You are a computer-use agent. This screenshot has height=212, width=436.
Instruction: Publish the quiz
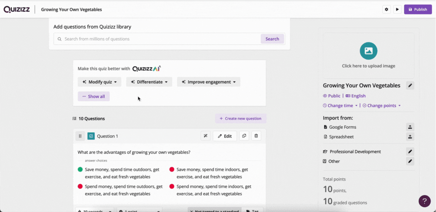[418, 9]
